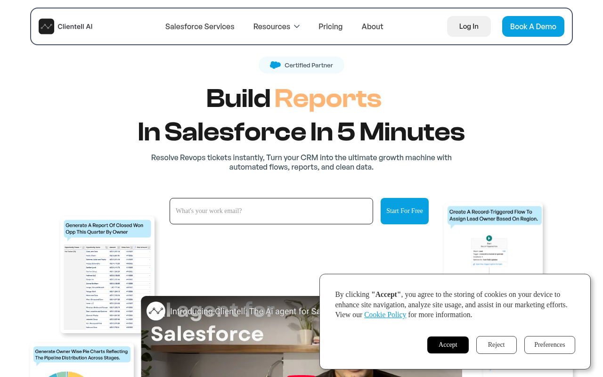Click the Salesforce cloud icon on Certified Partner badge
Screen dimensions: 603x377
point(275,65)
